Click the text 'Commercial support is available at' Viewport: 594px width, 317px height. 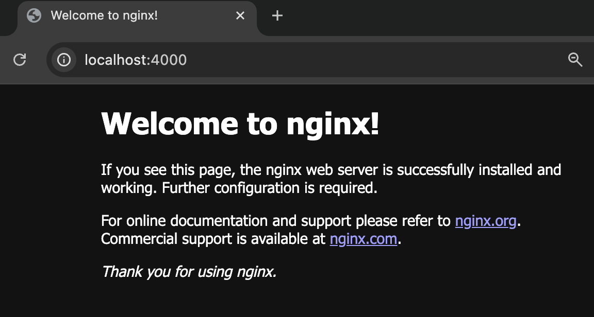[213, 239]
